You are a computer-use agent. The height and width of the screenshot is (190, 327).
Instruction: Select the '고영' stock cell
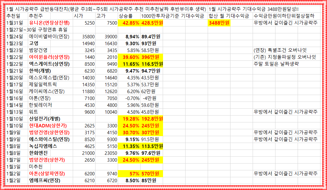click(34, 43)
